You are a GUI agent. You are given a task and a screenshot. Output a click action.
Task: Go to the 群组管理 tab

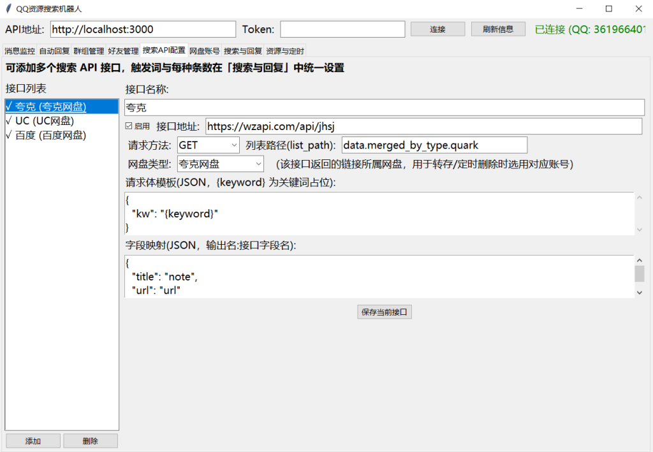89,50
